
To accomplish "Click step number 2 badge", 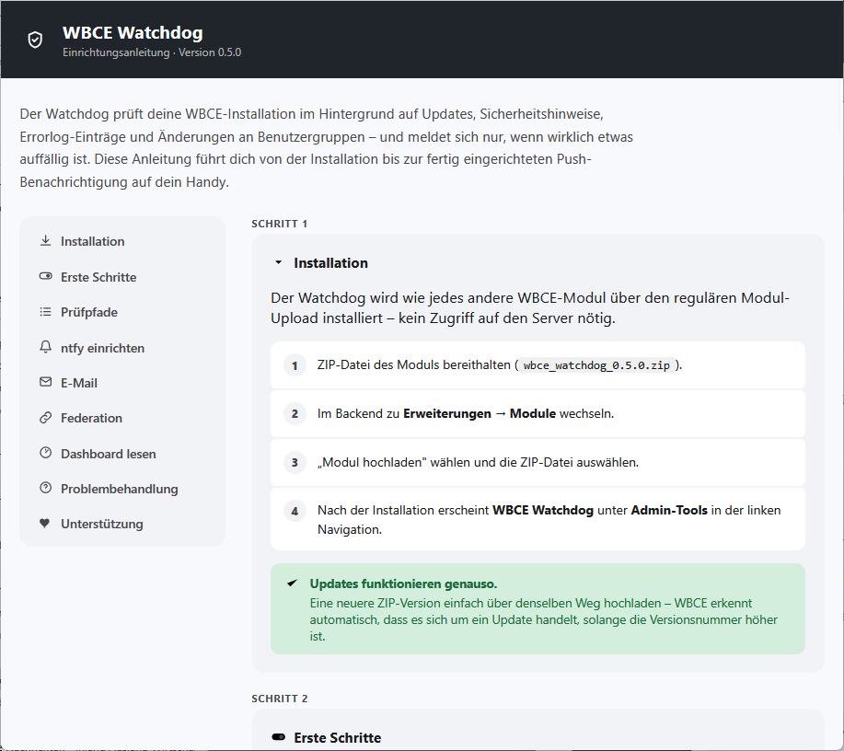I will click(x=295, y=413).
